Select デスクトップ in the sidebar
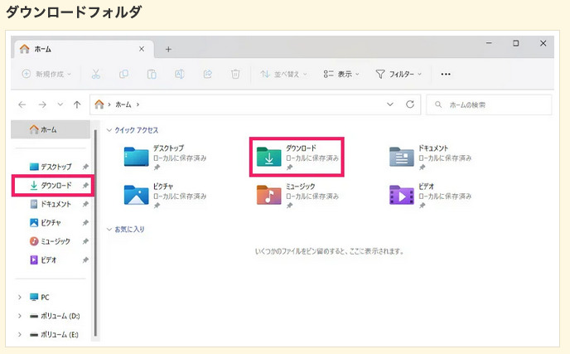The height and width of the screenshot is (354, 570). pos(51,167)
